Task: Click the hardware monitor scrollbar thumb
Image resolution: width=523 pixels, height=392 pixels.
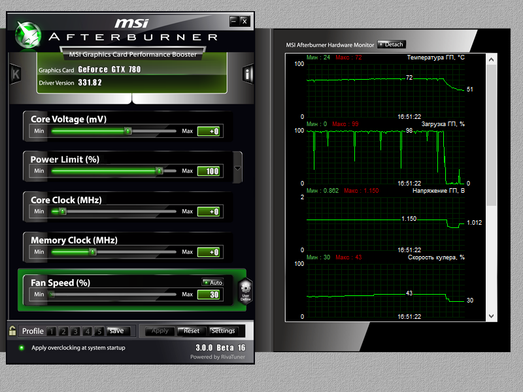Action: [492, 135]
